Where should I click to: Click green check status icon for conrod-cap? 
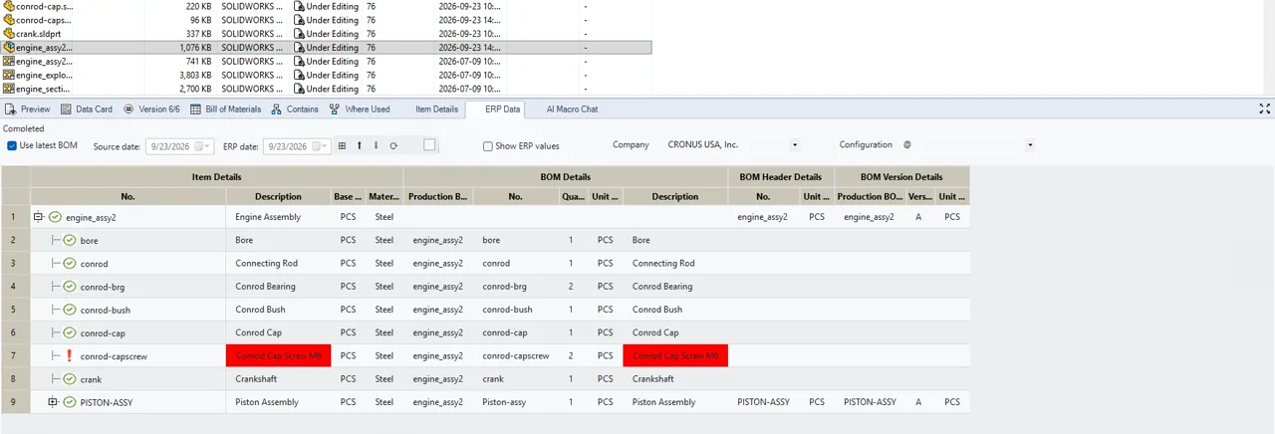[70, 332]
